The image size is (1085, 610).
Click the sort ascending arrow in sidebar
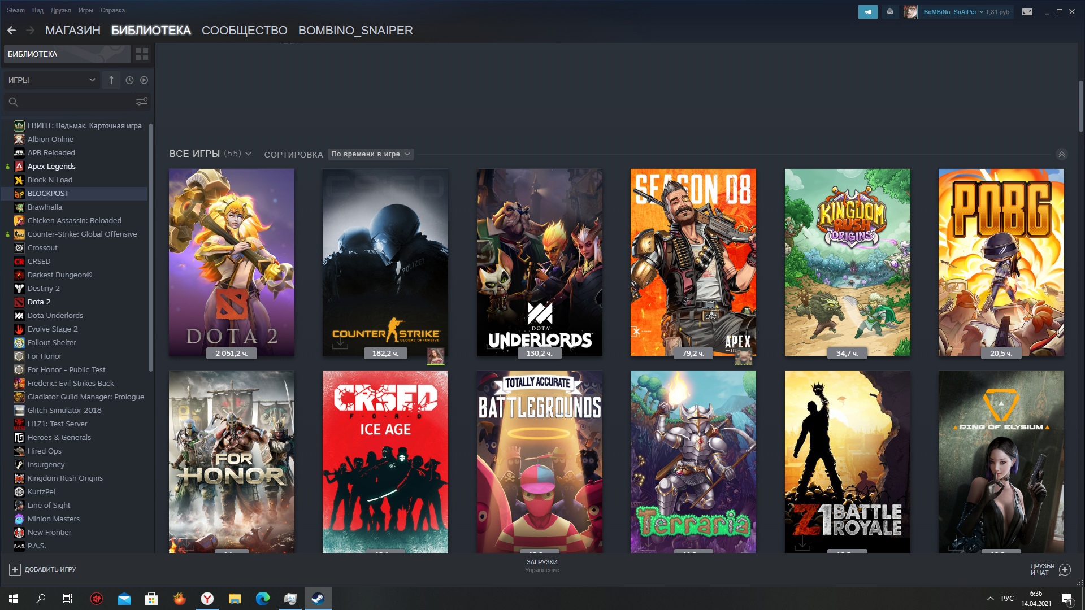(111, 80)
